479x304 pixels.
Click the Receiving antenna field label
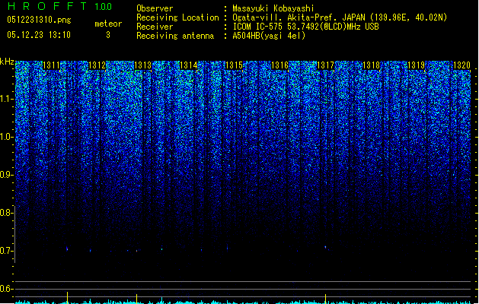175,36
